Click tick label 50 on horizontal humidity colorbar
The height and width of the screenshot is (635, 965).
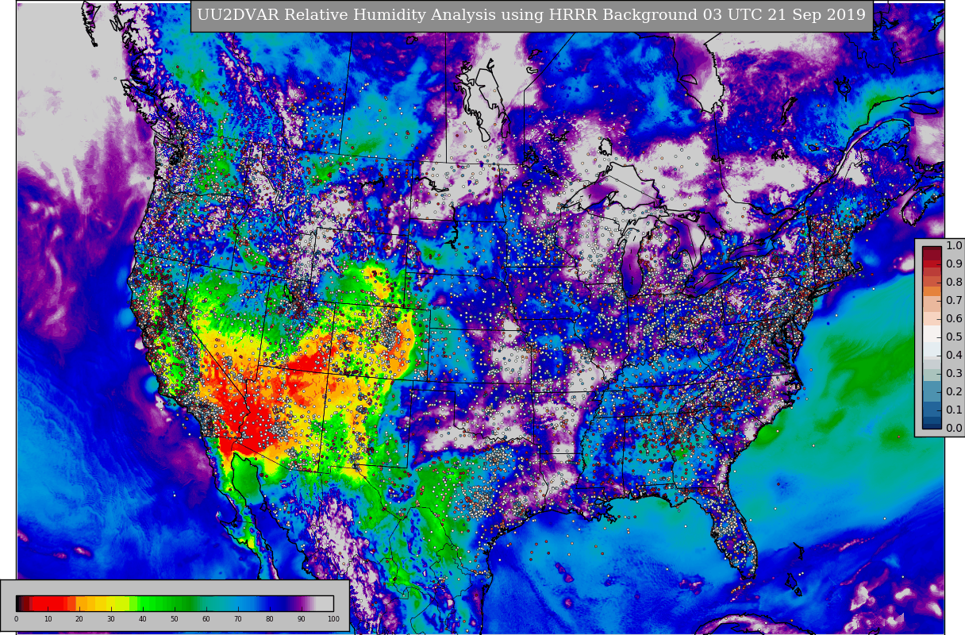175,619
